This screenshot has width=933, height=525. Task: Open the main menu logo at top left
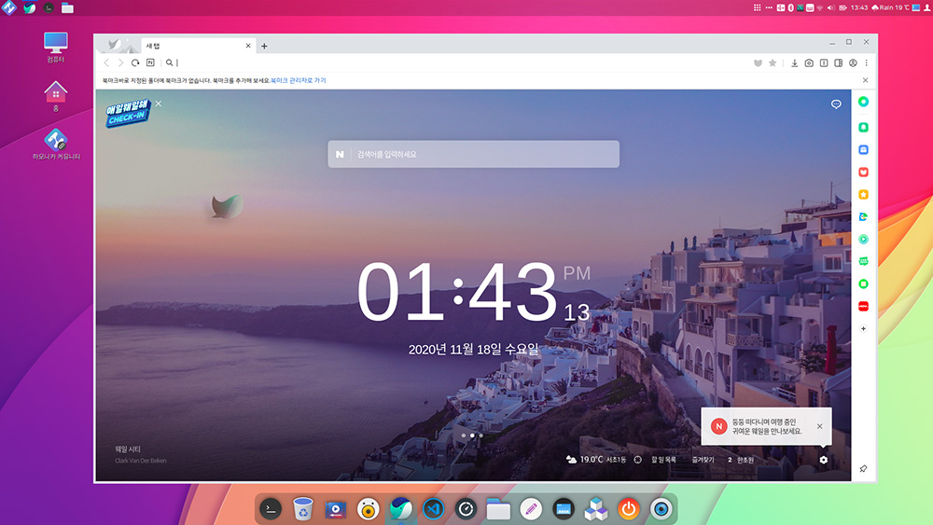click(x=9, y=7)
